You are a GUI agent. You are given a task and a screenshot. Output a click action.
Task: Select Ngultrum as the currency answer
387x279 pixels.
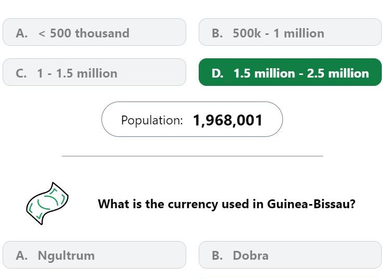point(94,255)
